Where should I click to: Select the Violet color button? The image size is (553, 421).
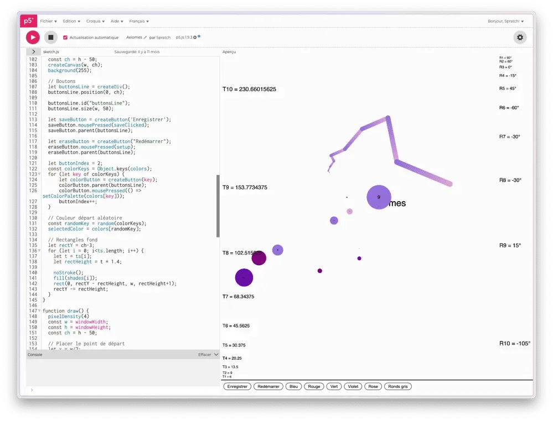pos(353,386)
